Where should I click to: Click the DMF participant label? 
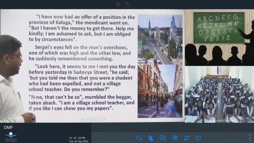pos(8,128)
